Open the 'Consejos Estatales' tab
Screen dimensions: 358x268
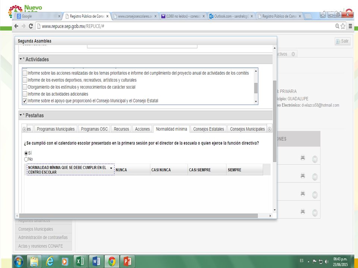pyautogui.click(x=208, y=129)
